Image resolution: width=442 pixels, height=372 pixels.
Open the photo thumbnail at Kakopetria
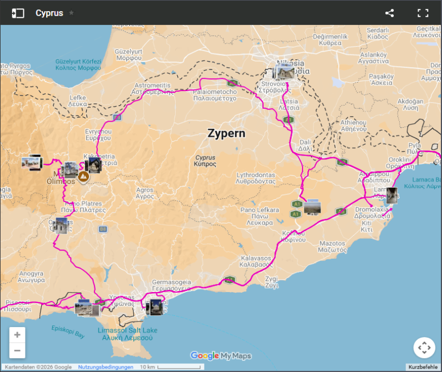point(94,165)
